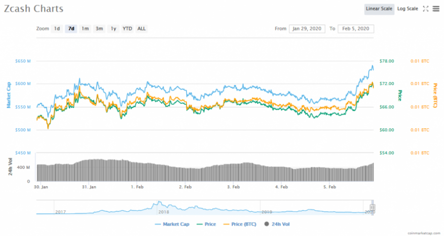Select the ALL zoom range
Screen dimensions: 444x236
click(x=141, y=29)
